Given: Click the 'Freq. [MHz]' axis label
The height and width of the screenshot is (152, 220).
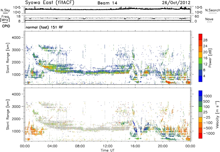Looking at the screenshot, I should (5, 19).
